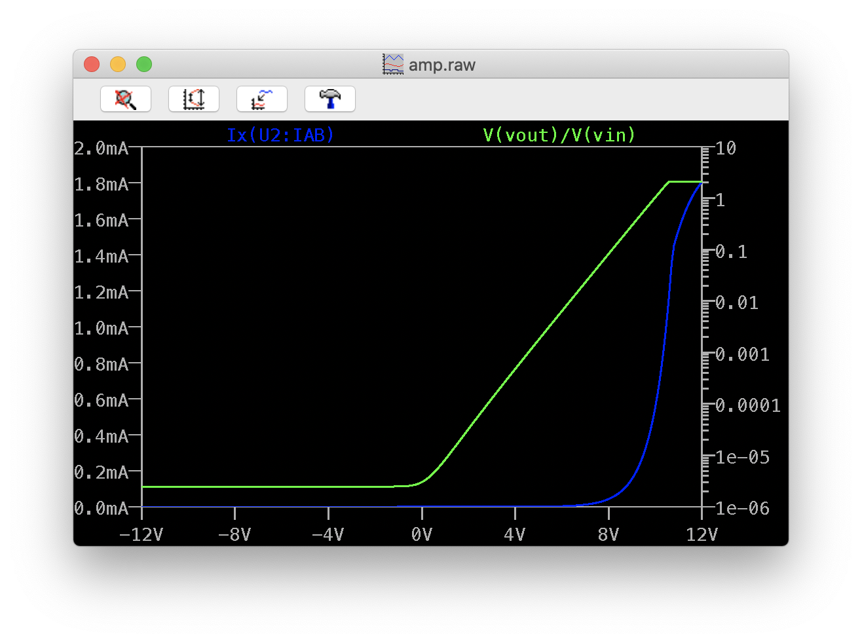Viewport: 862px width, 643px height.
Task: Click the 0.0mA left axis label
Action: click(102, 508)
